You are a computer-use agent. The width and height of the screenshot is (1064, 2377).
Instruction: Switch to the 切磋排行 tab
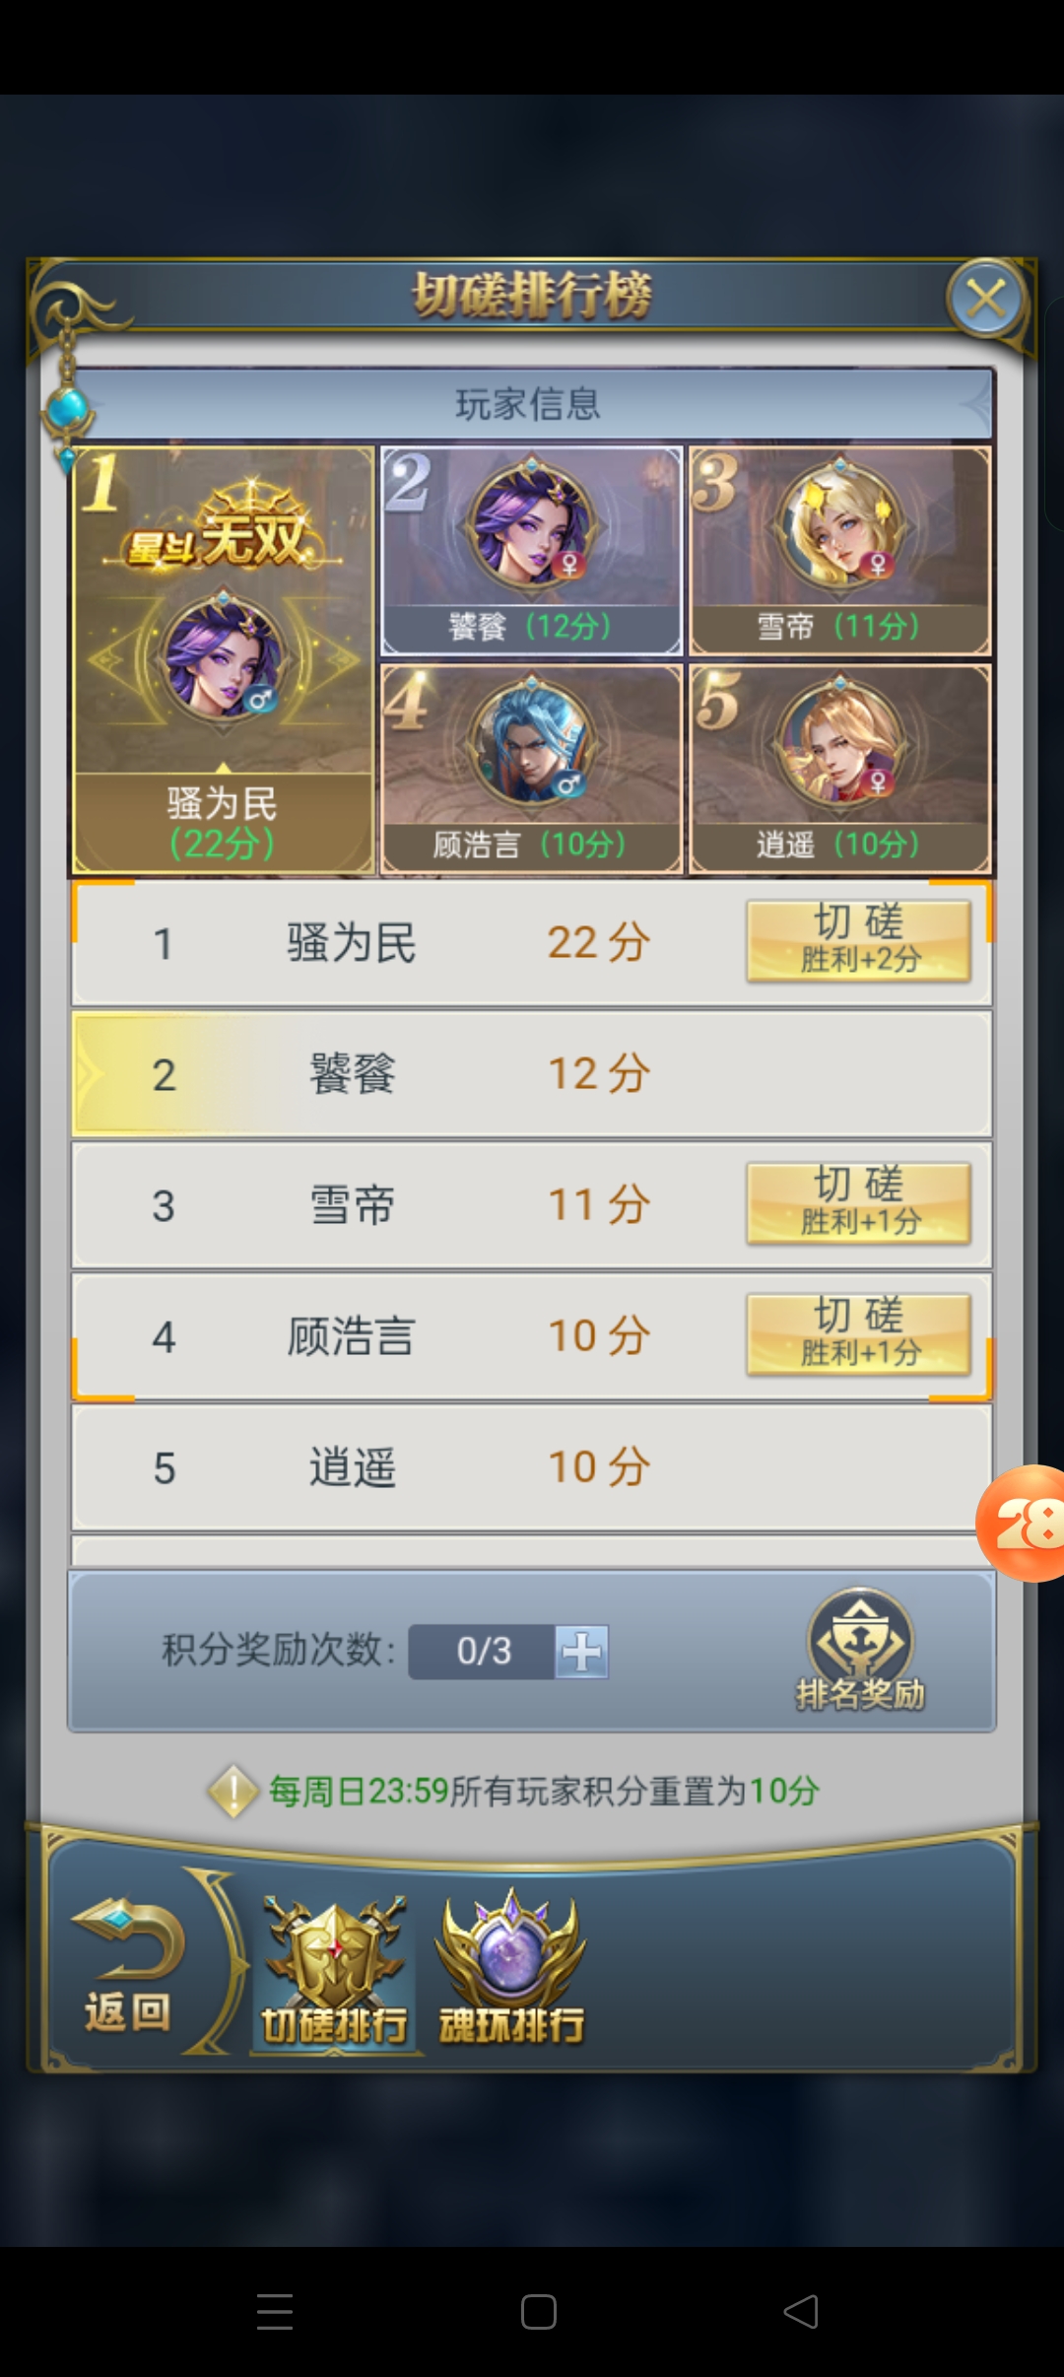point(335,1971)
